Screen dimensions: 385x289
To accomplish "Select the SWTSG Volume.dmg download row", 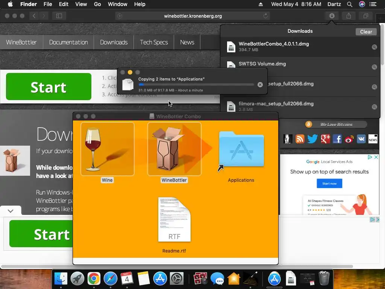I will pyautogui.click(x=300, y=67).
